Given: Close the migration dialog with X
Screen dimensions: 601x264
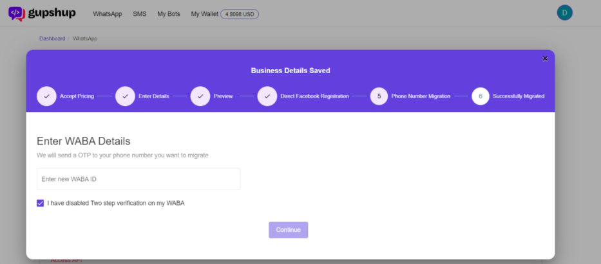Looking at the screenshot, I should tap(544, 58).
